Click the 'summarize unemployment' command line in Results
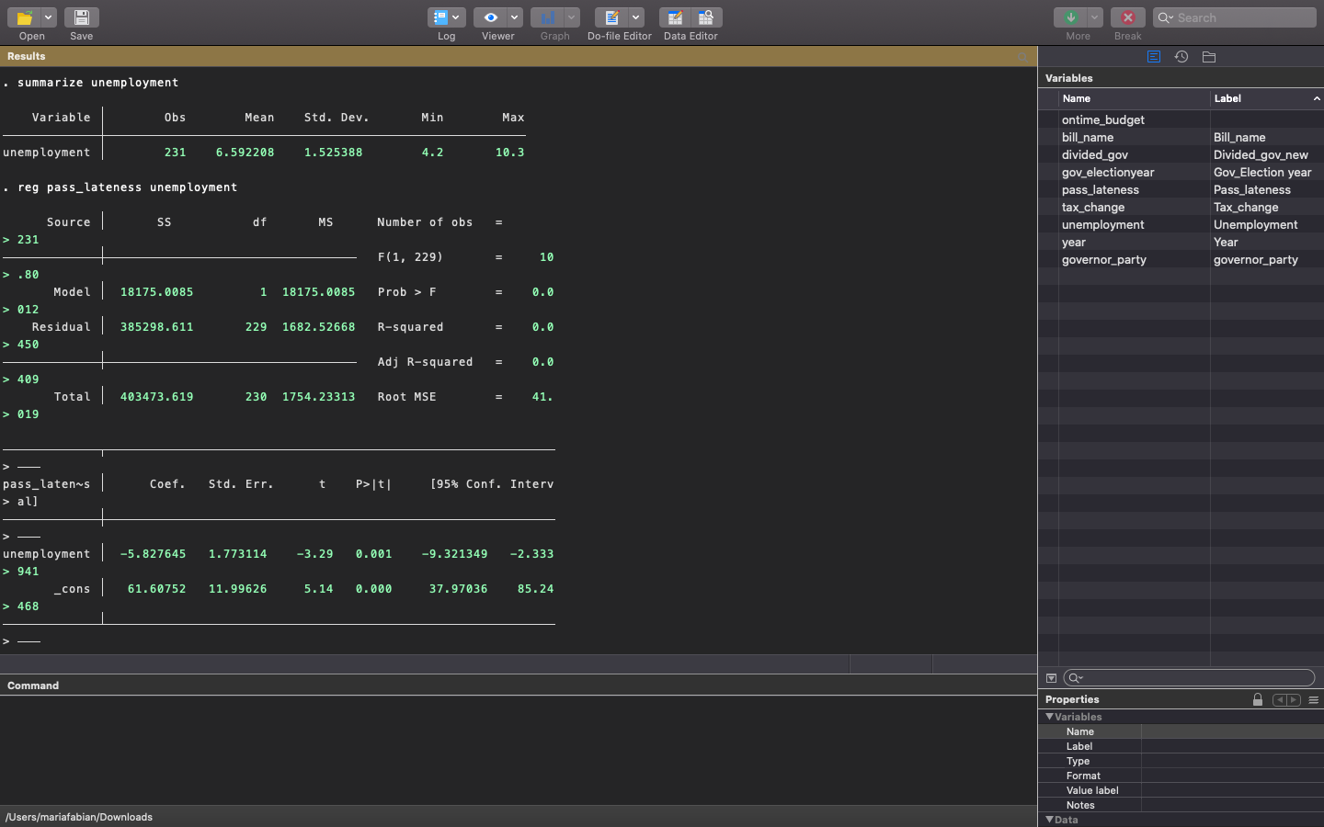The image size is (1324, 827). pos(91,83)
